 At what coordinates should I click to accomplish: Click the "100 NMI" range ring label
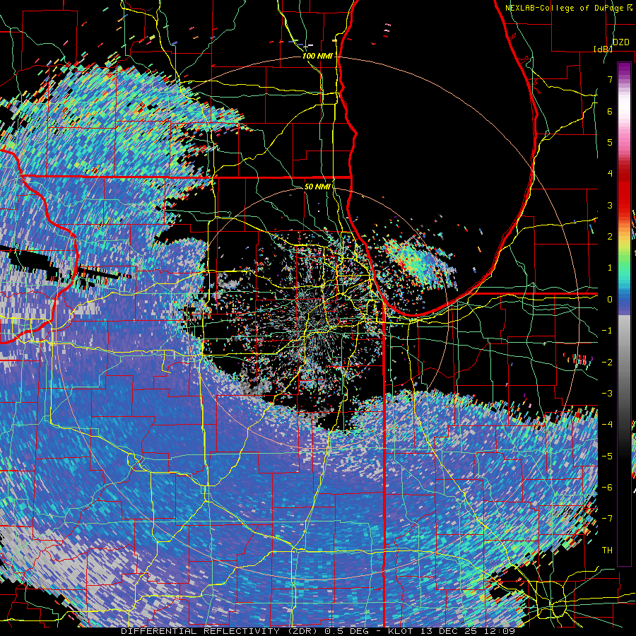click(x=317, y=56)
